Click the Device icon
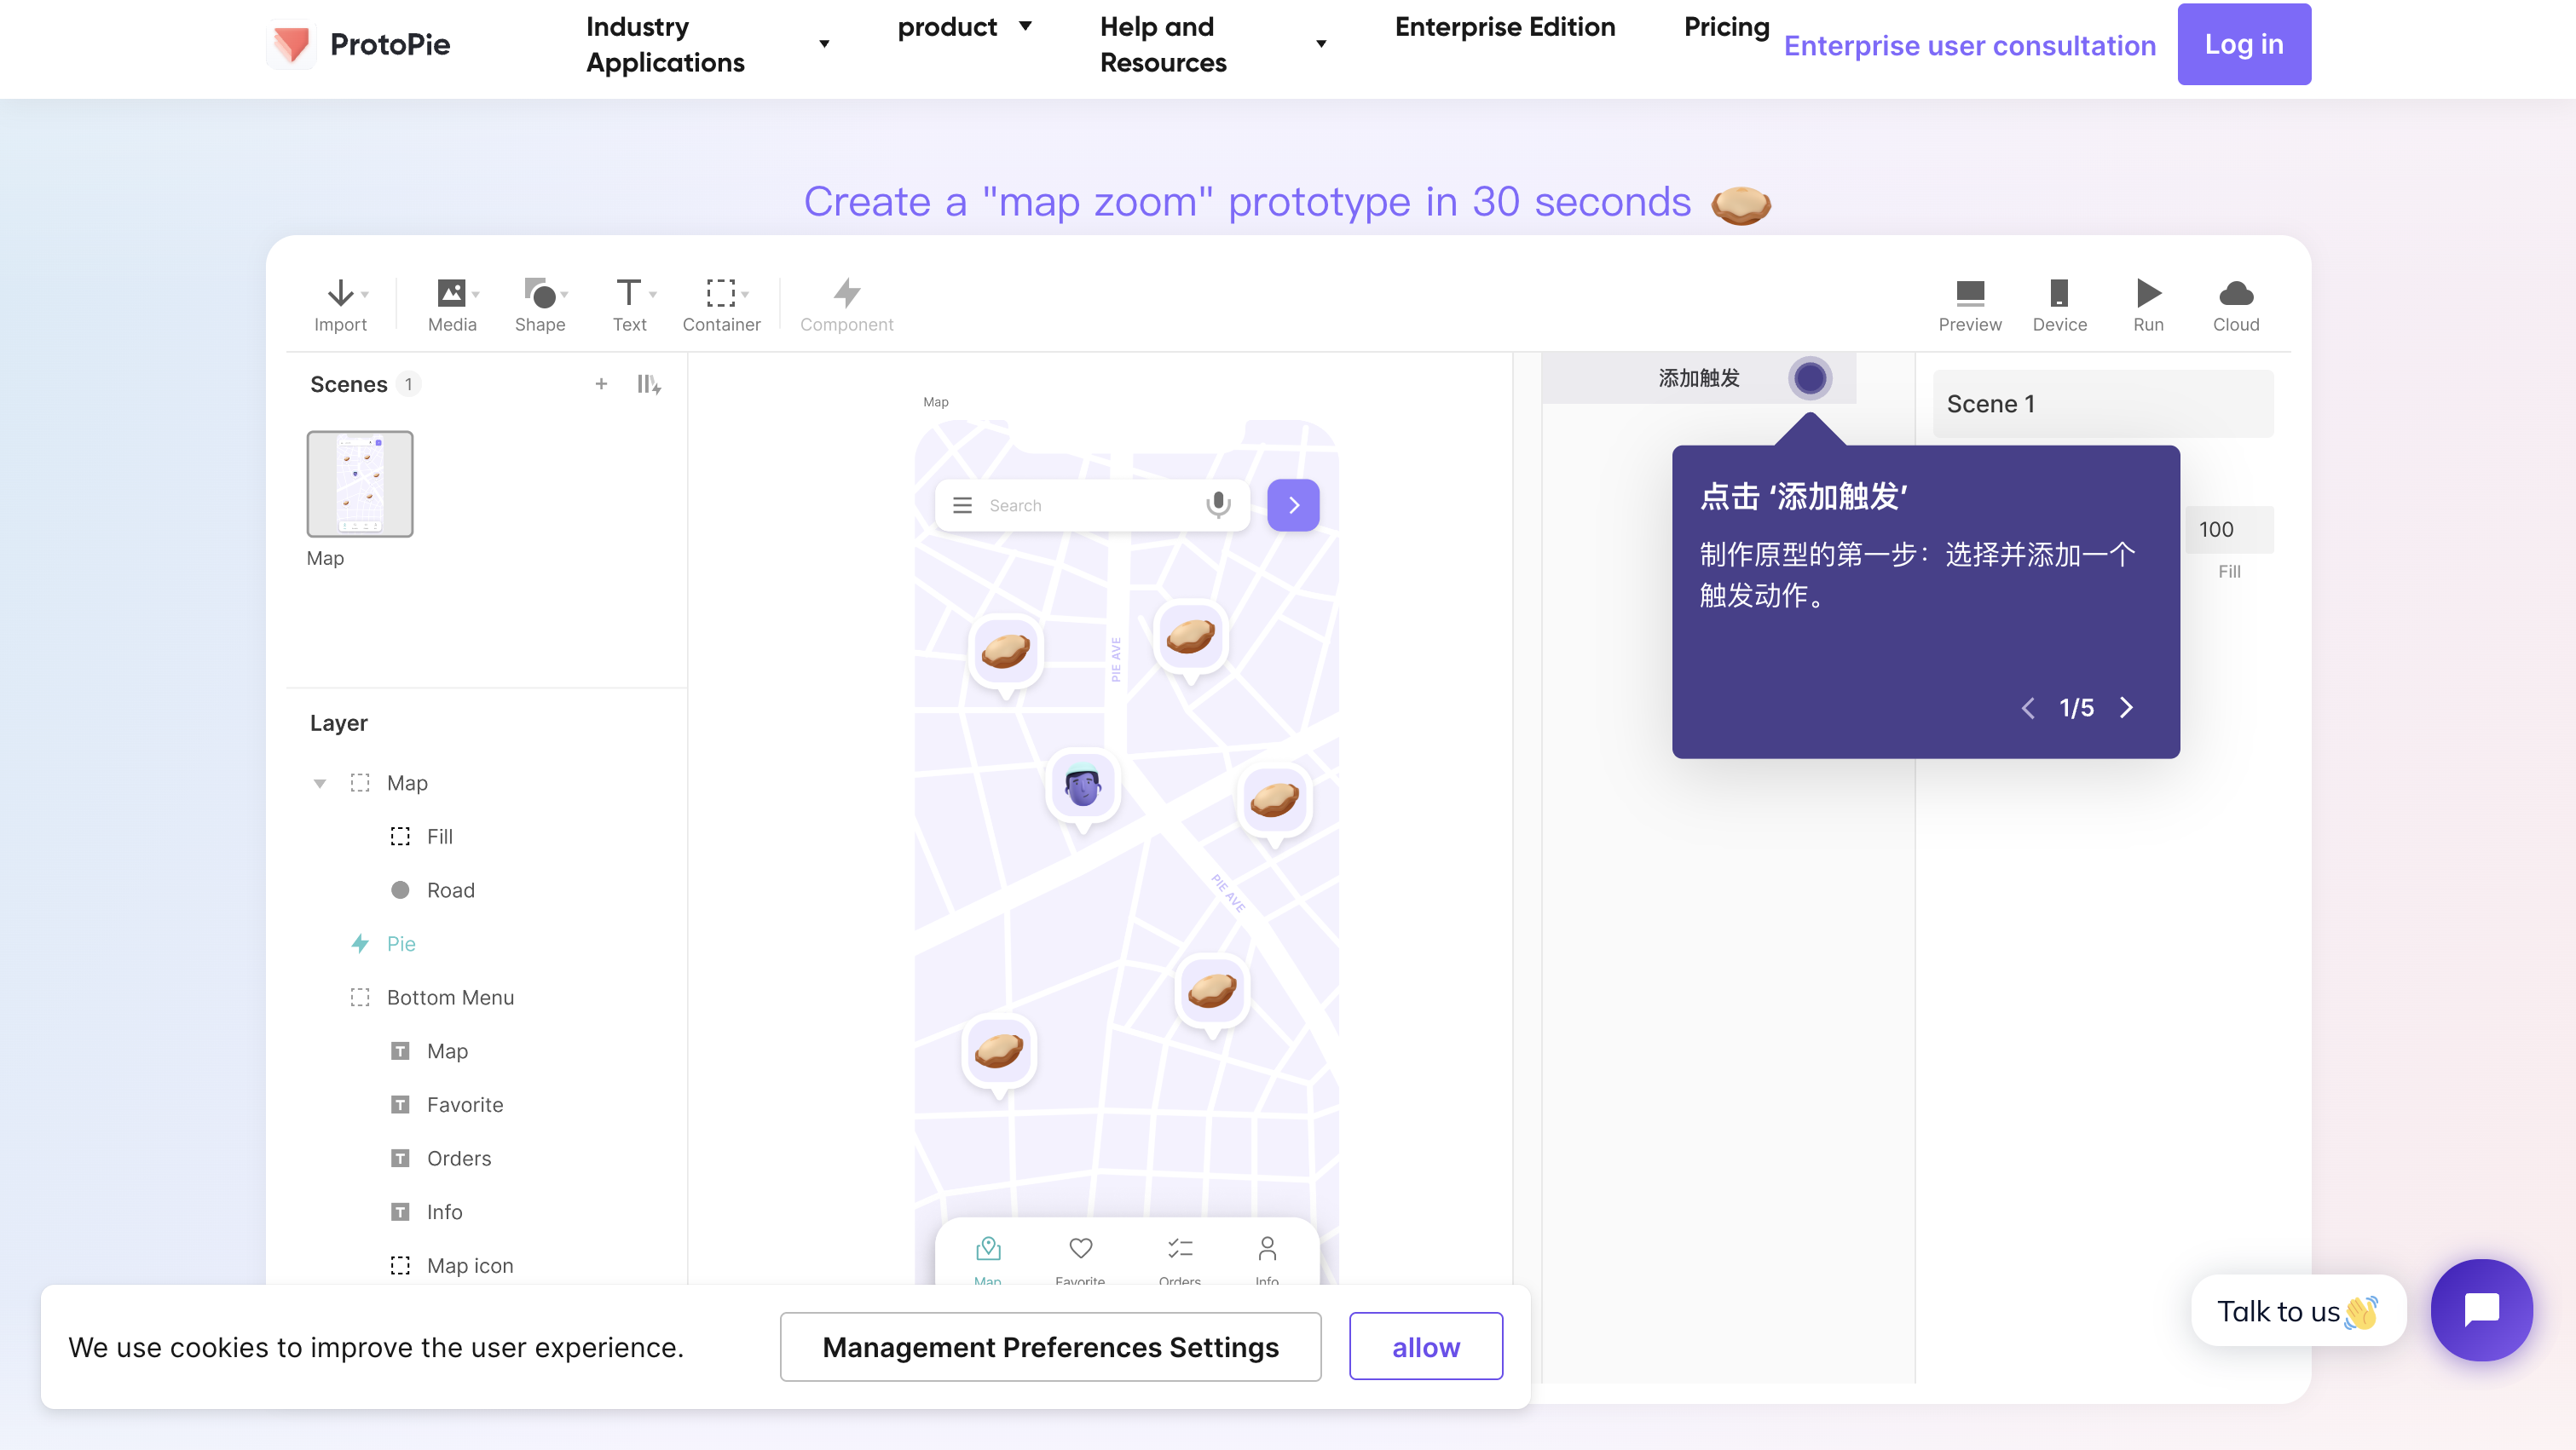The image size is (2576, 1450). click(x=2059, y=294)
